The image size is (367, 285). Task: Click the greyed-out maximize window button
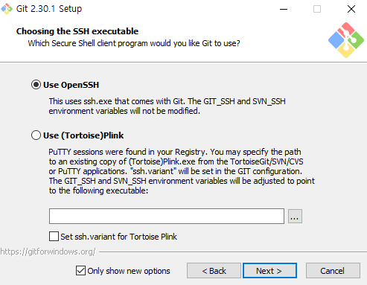coord(317,9)
